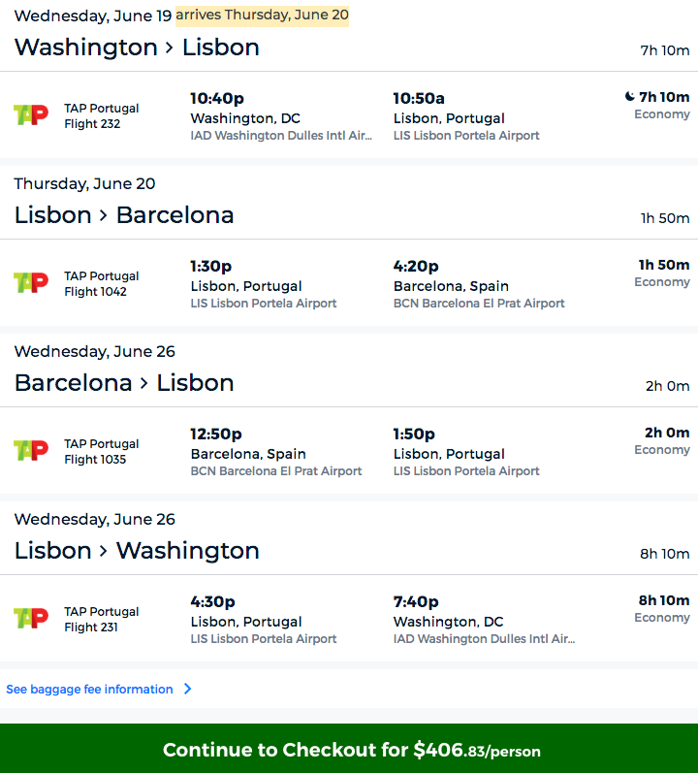
Task: Click arrow chevron in Barcelona › Lisbon heading
Action: (143, 383)
